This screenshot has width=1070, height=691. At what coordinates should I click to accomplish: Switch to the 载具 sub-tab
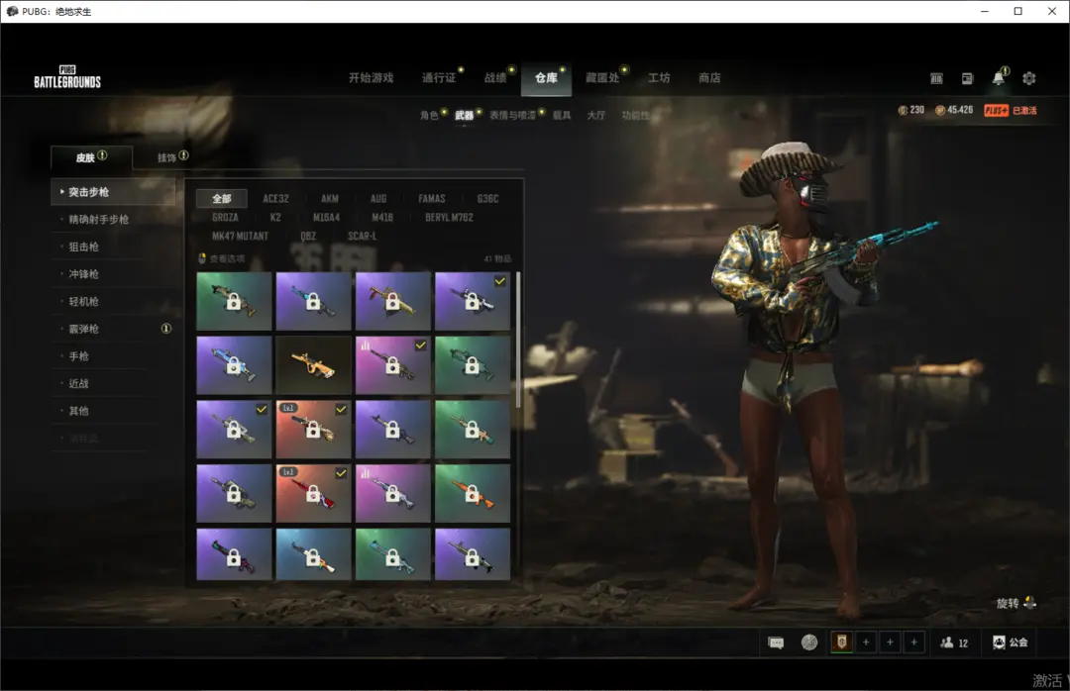(562, 115)
